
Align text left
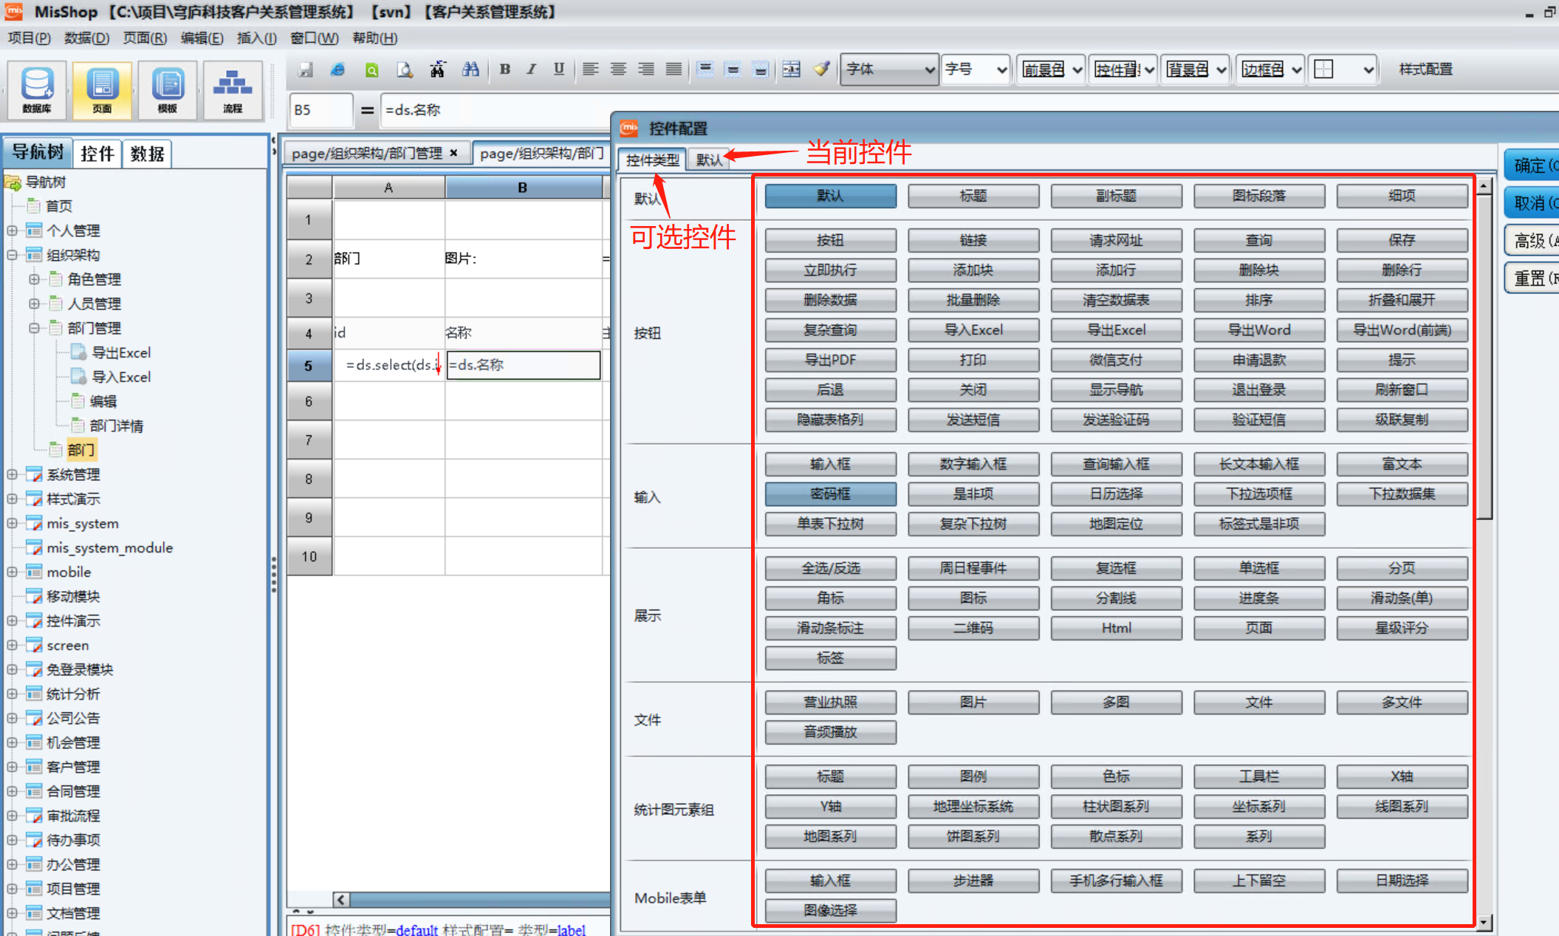pyautogui.click(x=590, y=69)
